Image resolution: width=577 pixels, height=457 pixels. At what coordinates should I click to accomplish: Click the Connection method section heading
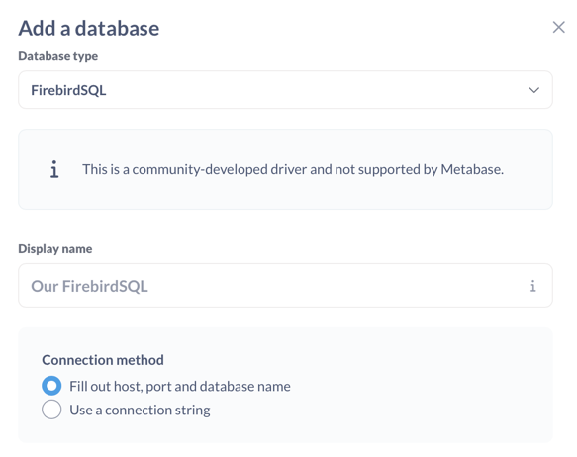pyautogui.click(x=103, y=360)
